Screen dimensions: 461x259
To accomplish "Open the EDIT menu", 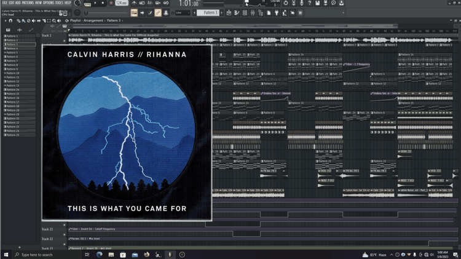I will point(12,3).
